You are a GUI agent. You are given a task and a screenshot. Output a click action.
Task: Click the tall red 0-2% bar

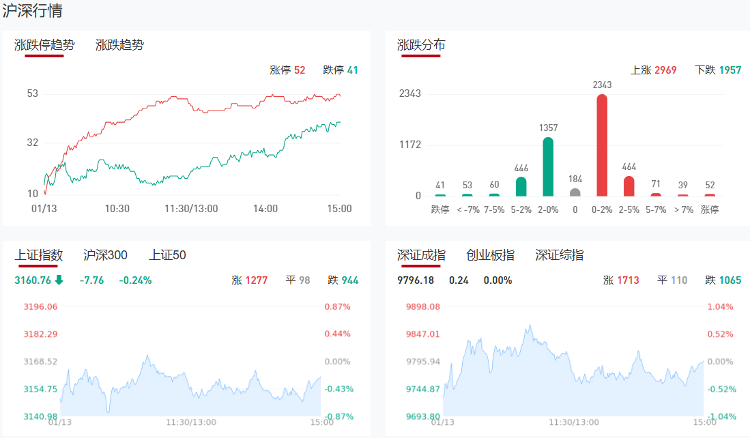602,145
